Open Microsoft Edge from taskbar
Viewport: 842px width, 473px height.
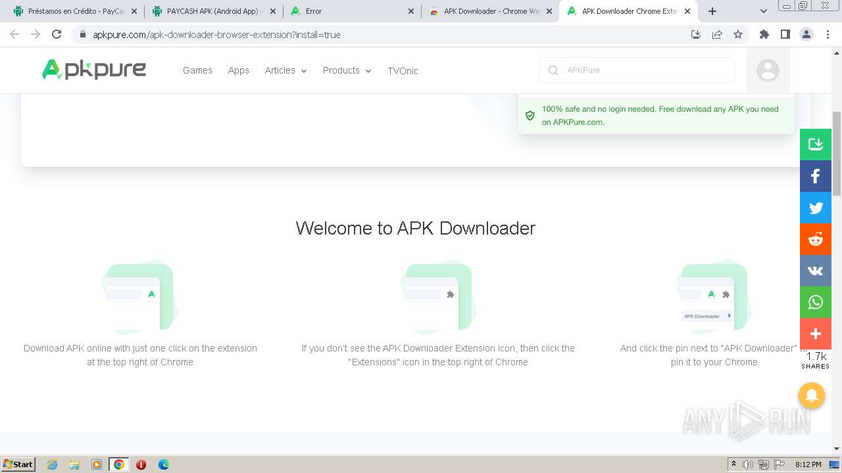point(163,464)
